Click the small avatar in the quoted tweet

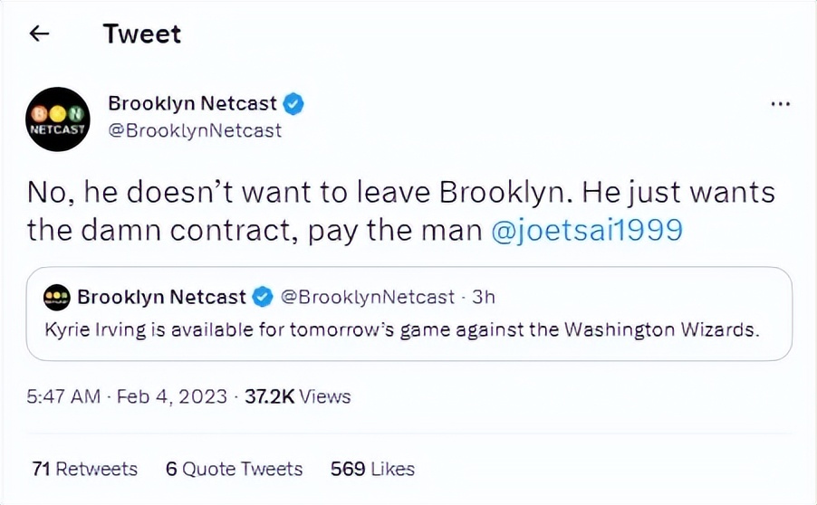(57, 297)
